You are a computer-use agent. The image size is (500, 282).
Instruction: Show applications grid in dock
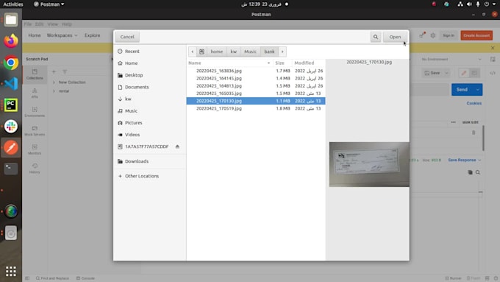(x=11, y=271)
